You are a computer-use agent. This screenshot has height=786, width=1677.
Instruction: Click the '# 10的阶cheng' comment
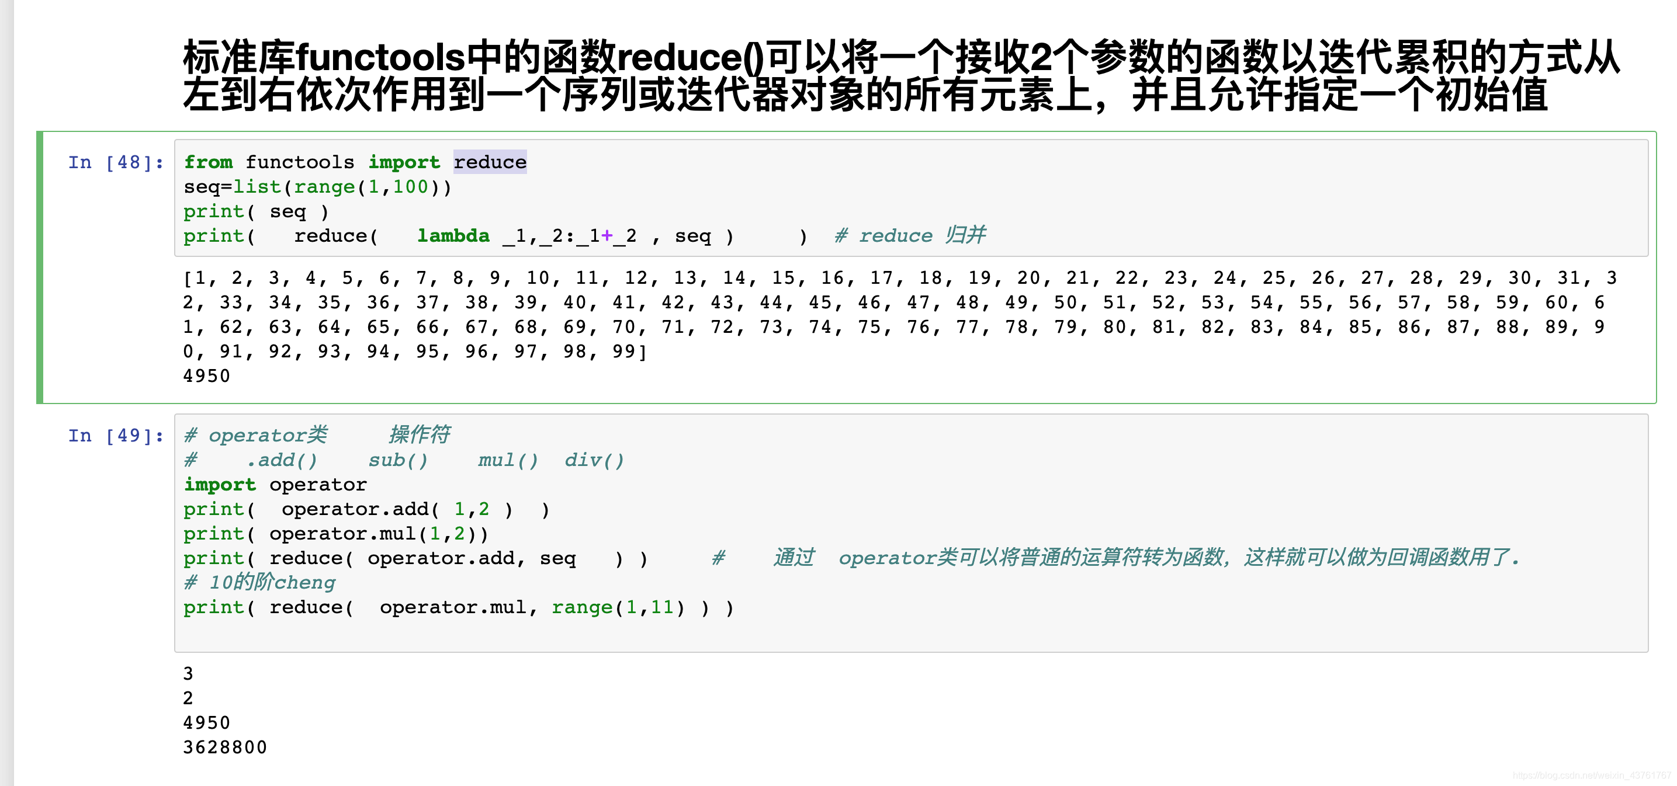pyautogui.click(x=259, y=582)
